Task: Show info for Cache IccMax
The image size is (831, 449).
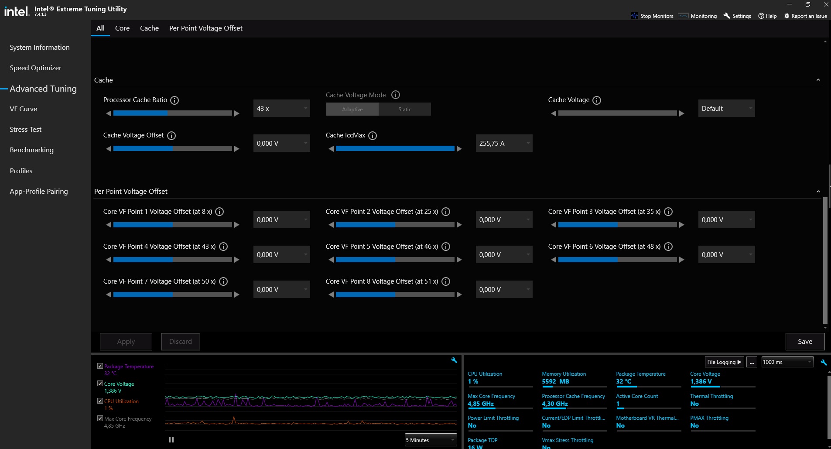Action: (x=373, y=136)
